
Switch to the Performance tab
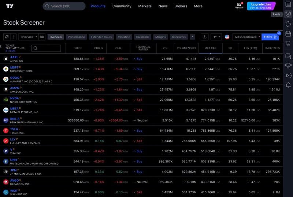[76, 37]
